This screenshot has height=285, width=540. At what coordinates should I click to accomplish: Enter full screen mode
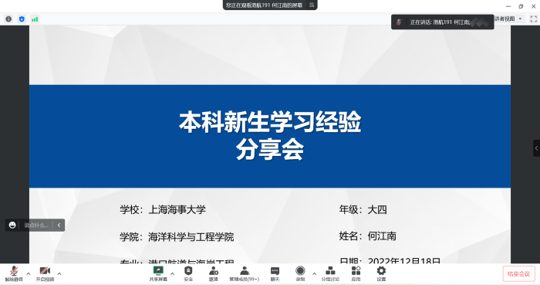(534, 19)
